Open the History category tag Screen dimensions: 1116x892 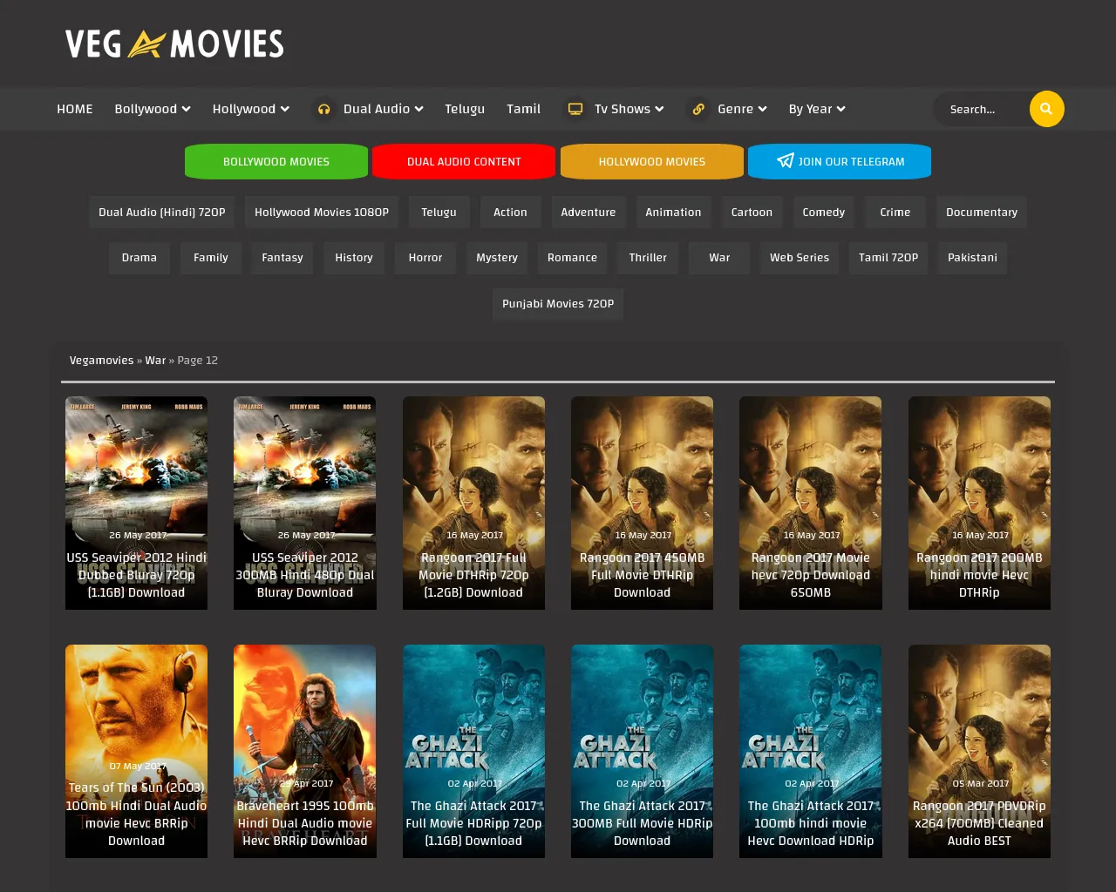point(354,257)
